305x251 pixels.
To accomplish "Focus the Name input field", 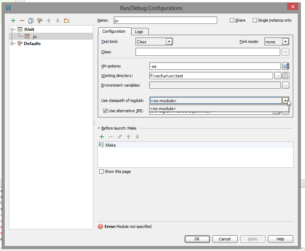I will click(x=165, y=20).
